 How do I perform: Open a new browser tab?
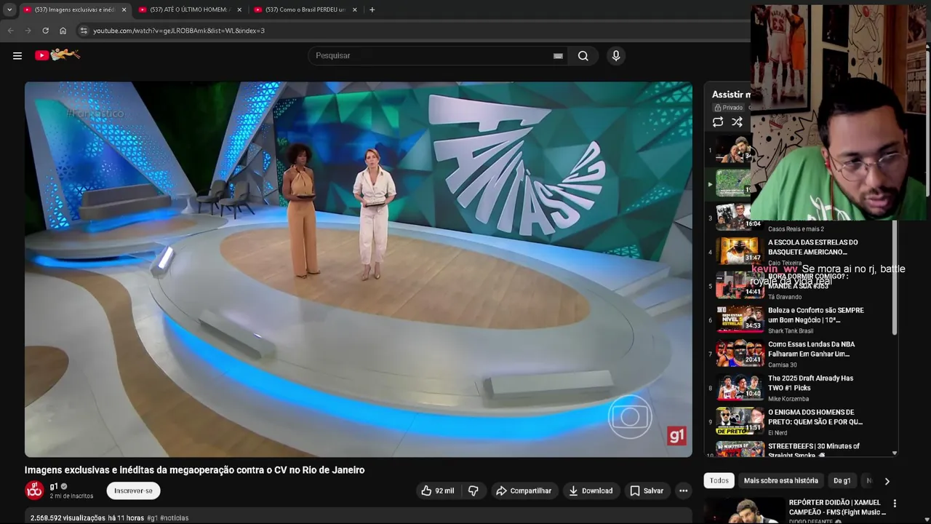point(372,9)
